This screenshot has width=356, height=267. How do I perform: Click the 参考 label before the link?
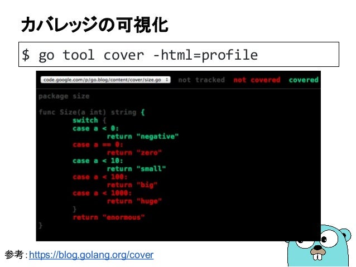click(14, 255)
